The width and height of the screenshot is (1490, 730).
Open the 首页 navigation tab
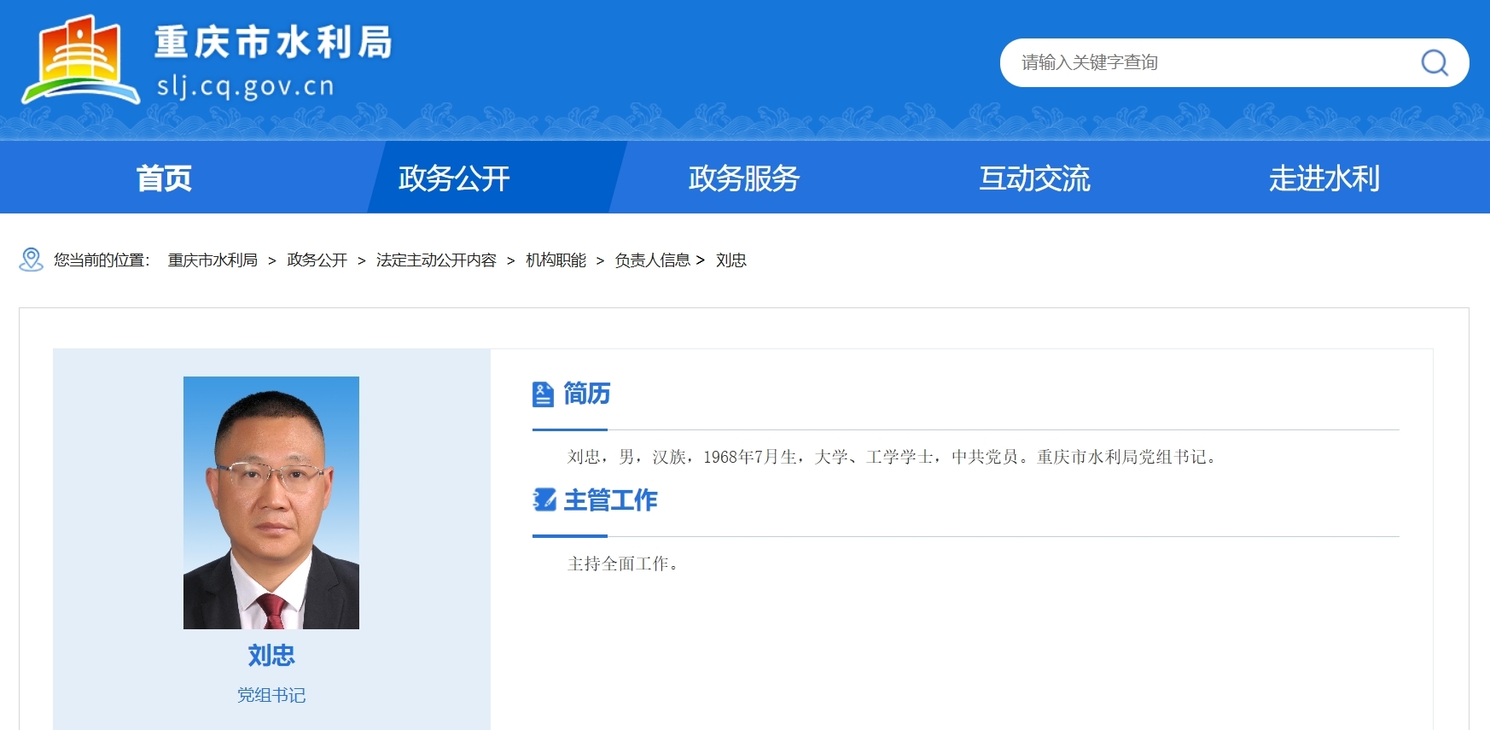[x=164, y=178]
